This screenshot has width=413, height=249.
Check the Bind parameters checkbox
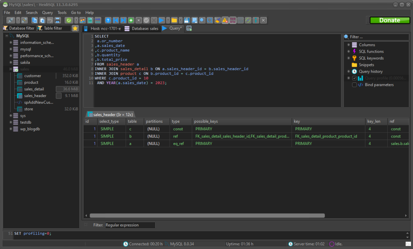point(354,85)
